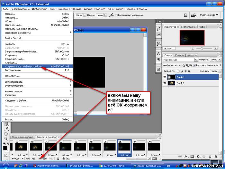Screen dimensions: 225x169
Task: Expand the Последние документы submenu
Action: point(37,33)
